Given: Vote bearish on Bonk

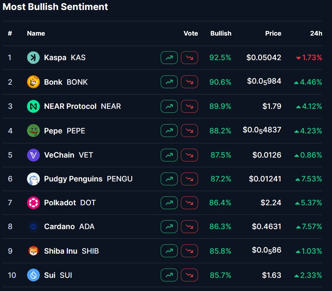Looking at the screenshot, I should [x=189, y=82].
